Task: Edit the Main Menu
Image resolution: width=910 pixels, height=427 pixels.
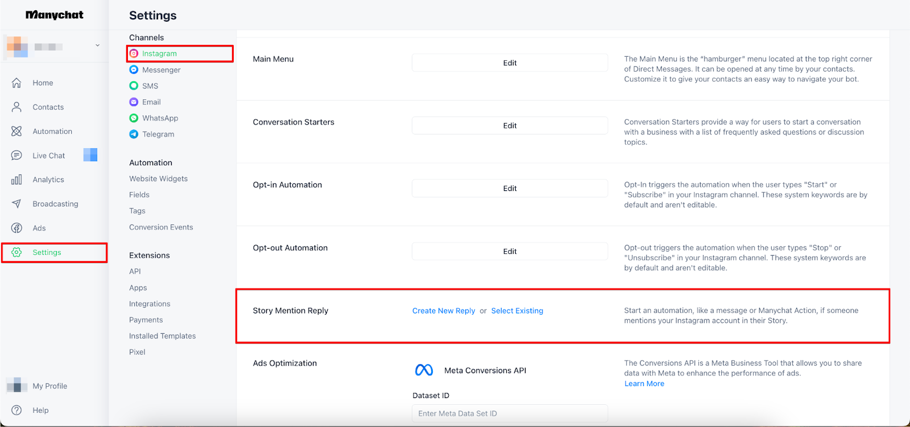Action: [510, 63]
